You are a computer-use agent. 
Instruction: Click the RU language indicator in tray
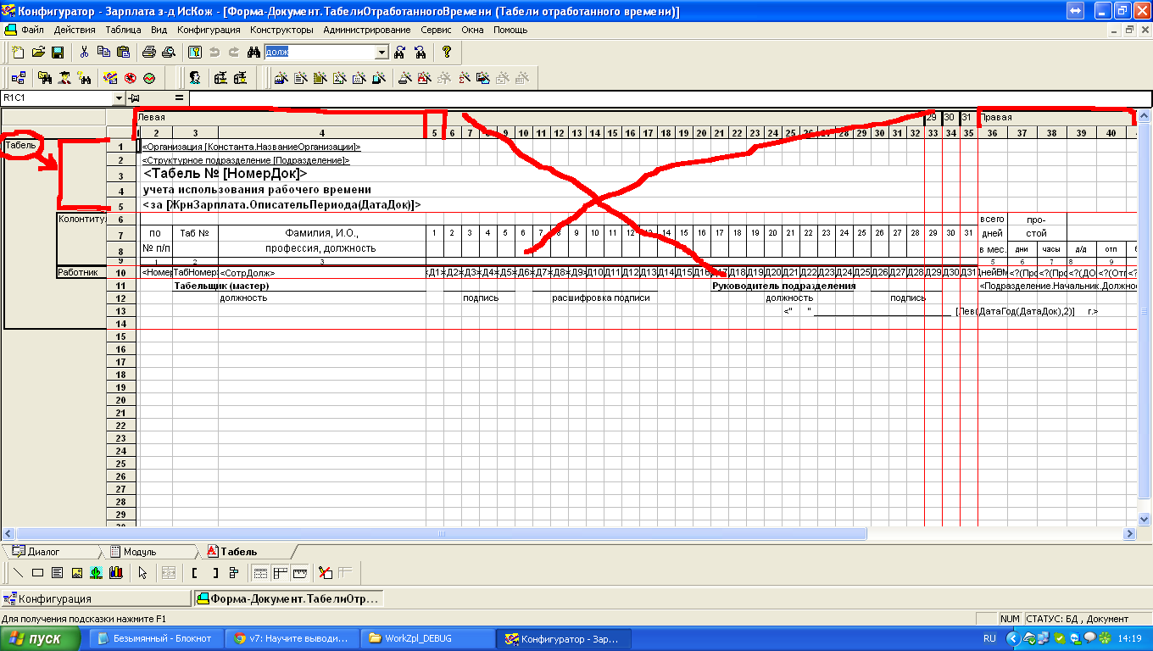989,638
